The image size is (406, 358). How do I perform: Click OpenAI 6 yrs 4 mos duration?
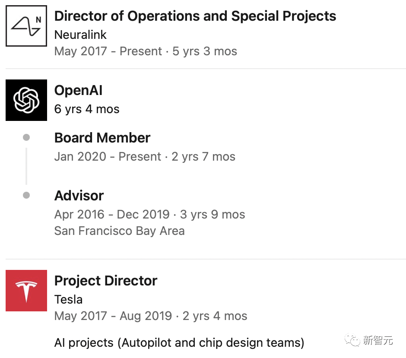tap(86, 109)
